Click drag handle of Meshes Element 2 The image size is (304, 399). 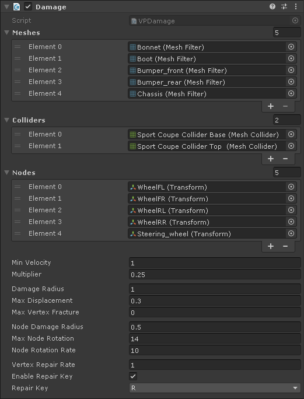tap(18, 70)
